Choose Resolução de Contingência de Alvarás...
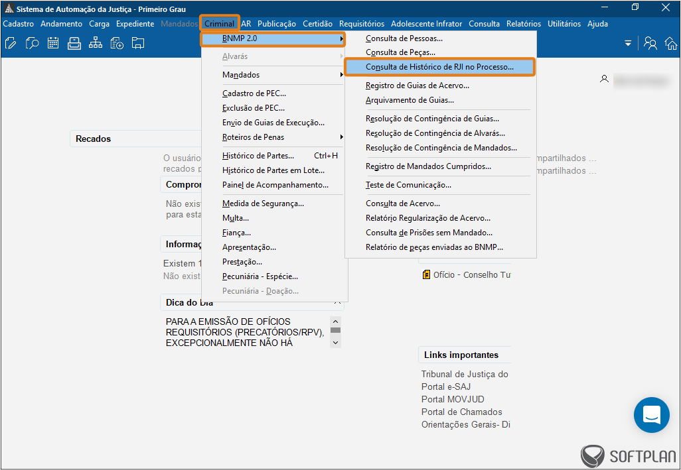Screen dimensions: 681x470 point(440,133)
